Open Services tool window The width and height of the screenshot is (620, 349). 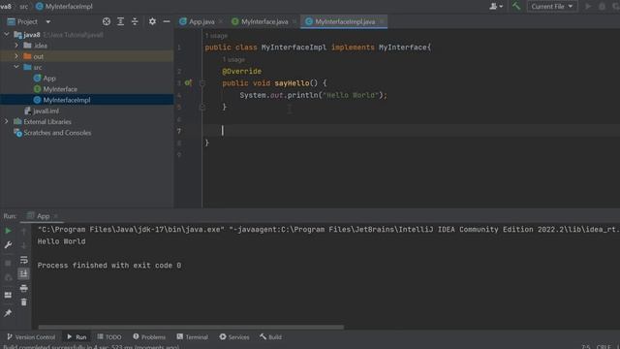pyautogui.click(x=234, y=337)
